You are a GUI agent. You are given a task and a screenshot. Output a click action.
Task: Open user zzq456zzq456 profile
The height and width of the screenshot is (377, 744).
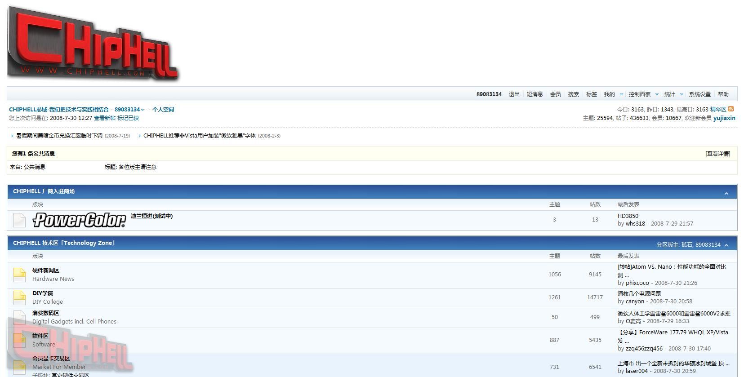(x=644, y=348)
